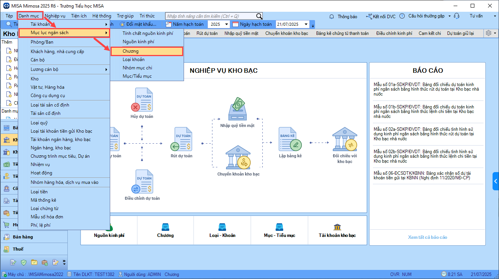Open the Trợ giúp menu
499x279 pixels.
coord(125,16)
